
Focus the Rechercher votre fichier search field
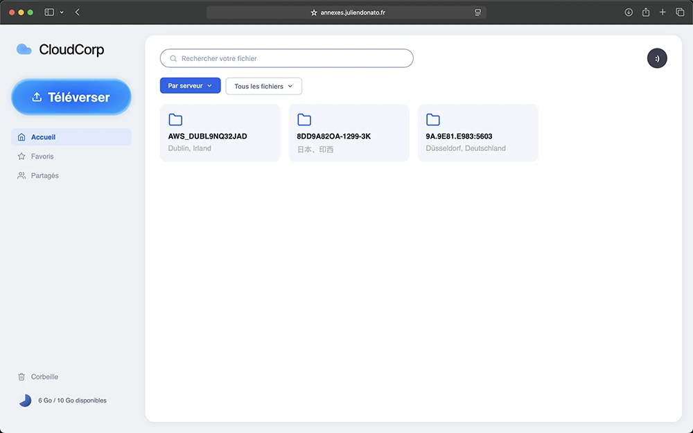287,58
